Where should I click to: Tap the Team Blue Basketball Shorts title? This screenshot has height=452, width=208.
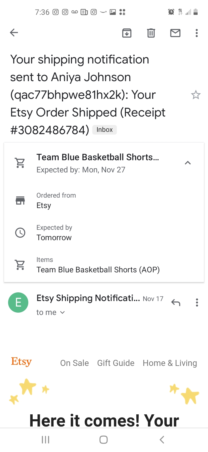(97, 157)
